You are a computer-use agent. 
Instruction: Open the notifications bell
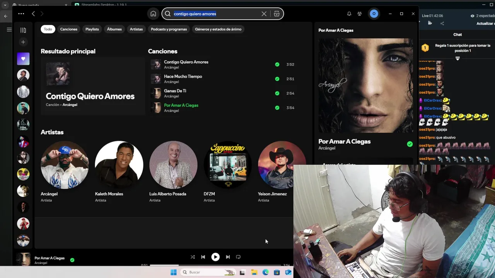349,14
